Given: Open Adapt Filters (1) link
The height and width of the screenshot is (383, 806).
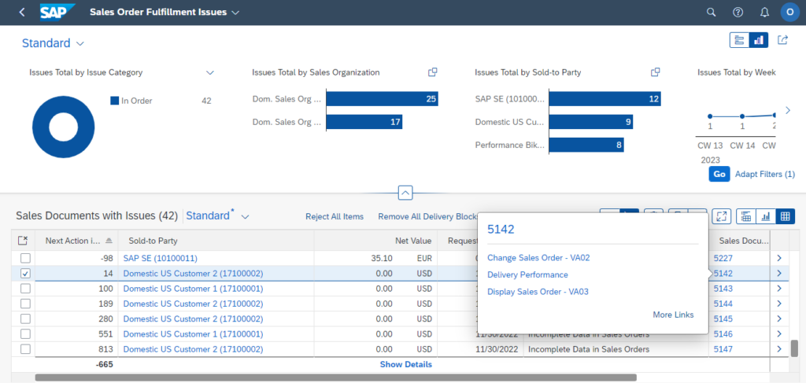Looking at the screenshot, I should pos(764,174).
